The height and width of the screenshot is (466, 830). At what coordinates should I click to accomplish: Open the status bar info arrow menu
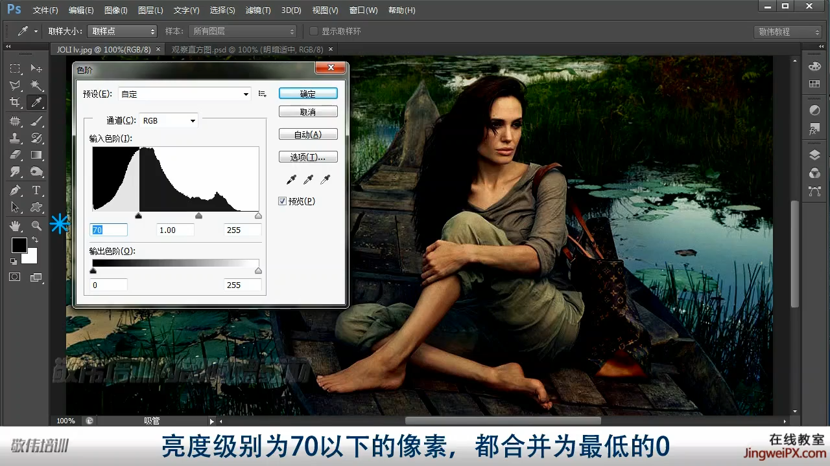pyautogui.click(x=211, y=421)
